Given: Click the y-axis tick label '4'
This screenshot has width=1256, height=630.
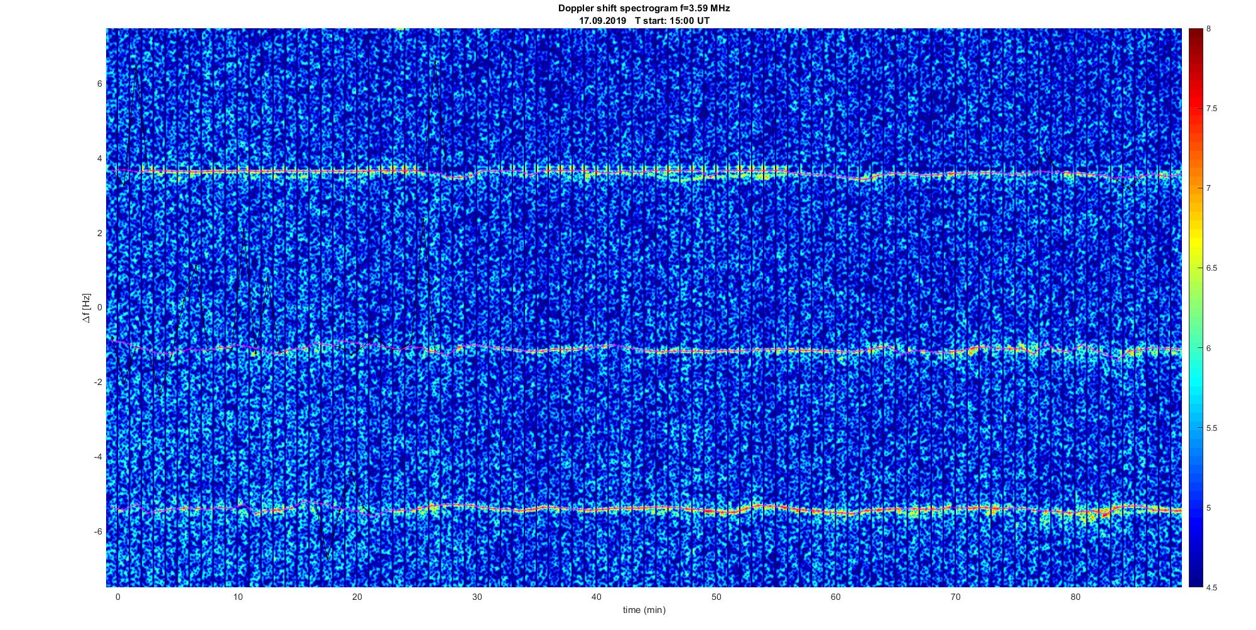Looking at the screenshot, I should click(x=100, y=158).
